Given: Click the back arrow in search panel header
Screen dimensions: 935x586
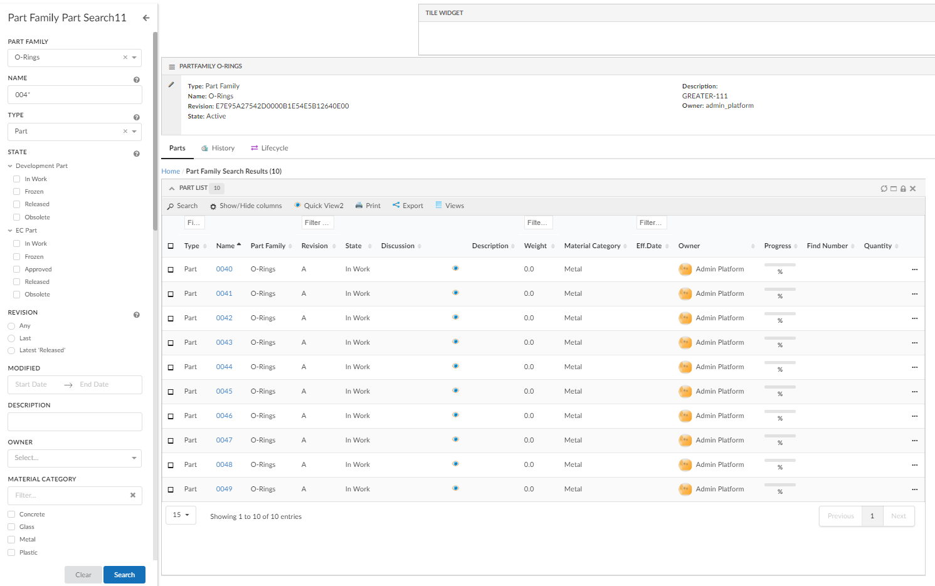Looking at the screenshot, I should (x=146, y=18).
